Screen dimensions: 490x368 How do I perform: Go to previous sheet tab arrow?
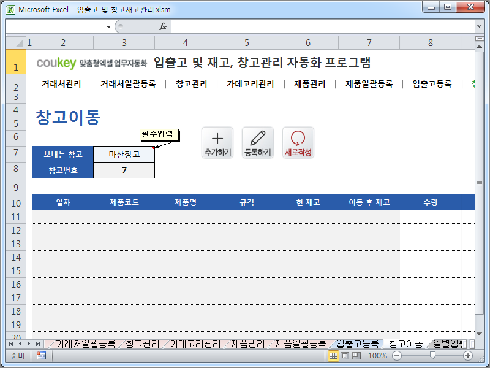(x=20, y=344)
